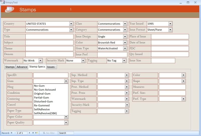Expand the Prnt. Press dropdown
The image size is (201, 136).
pyautogui.click(x=127, y=93)
